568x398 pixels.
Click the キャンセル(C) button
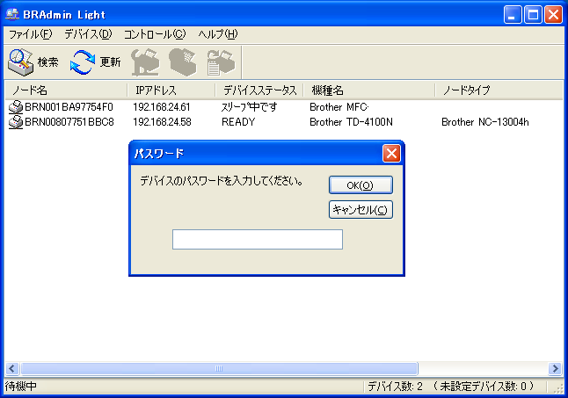pyautogui.click(x=360, y=210)
